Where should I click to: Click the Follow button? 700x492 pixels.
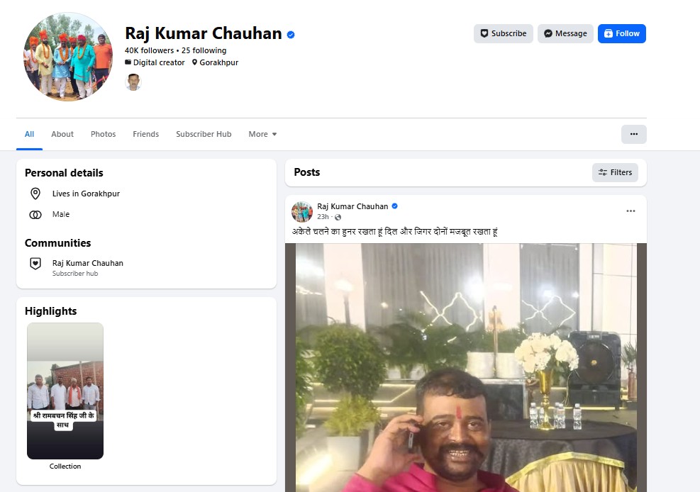tap(621, 33)
